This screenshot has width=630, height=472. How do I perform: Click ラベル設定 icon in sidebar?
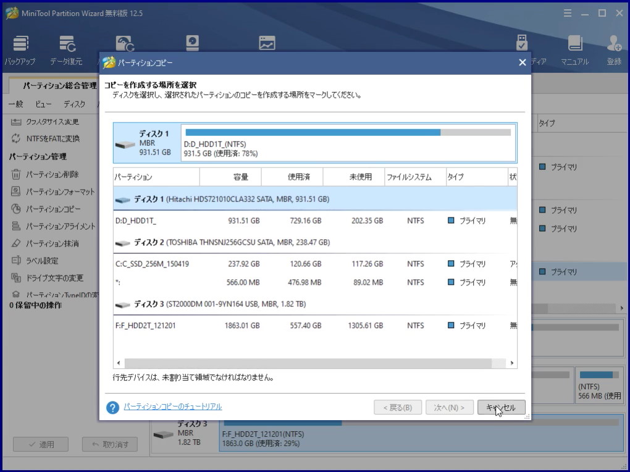tap(15, 261)
